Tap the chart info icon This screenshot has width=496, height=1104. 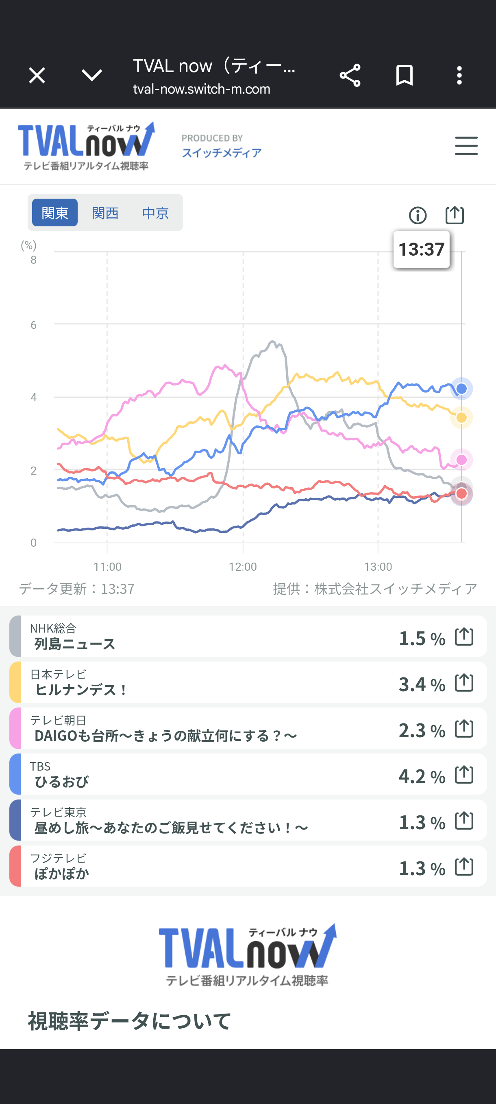click(x=418, y=215)
